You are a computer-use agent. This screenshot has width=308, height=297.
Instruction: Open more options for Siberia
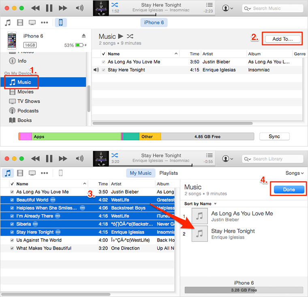[x=35, y=224]
